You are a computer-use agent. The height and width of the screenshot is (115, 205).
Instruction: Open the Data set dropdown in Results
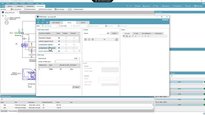point(108,79)
